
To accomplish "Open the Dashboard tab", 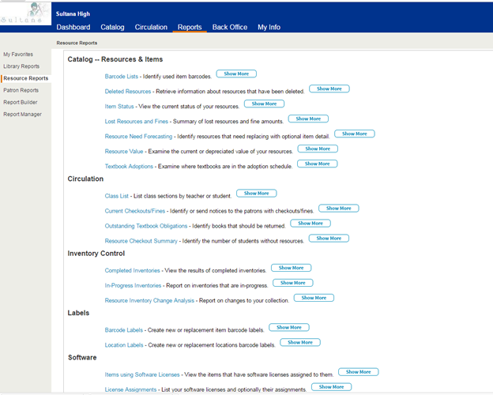I will click(73, 28).
